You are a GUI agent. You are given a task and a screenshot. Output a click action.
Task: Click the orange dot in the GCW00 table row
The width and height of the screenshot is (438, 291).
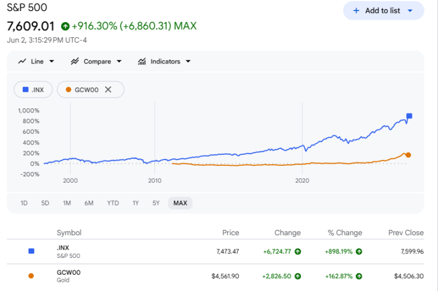point(31,276)
